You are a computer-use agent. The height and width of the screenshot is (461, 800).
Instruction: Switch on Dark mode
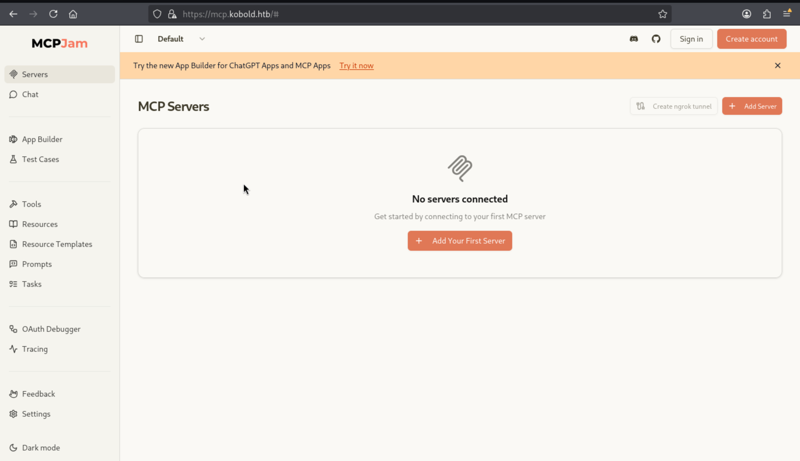41,447
